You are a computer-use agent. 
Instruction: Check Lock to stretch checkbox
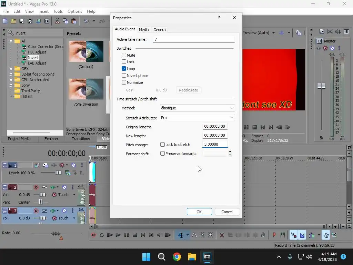(x=162, y=145)
